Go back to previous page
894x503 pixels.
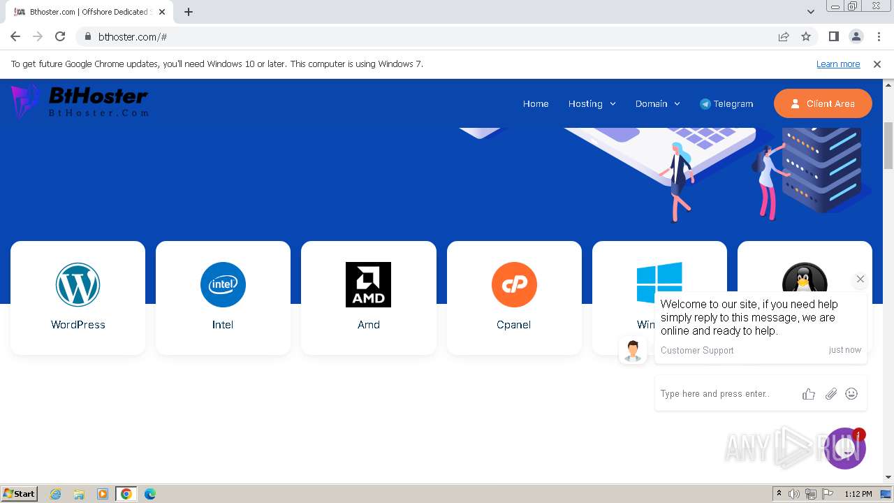click(15, 36)
